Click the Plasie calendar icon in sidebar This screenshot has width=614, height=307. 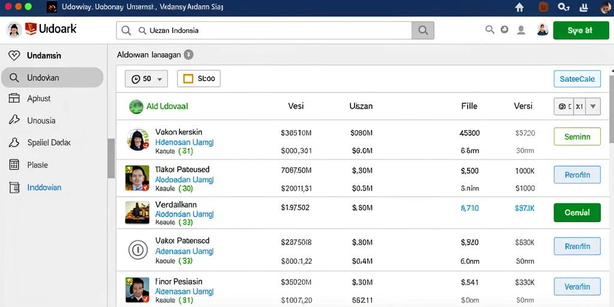click(14, 165)
